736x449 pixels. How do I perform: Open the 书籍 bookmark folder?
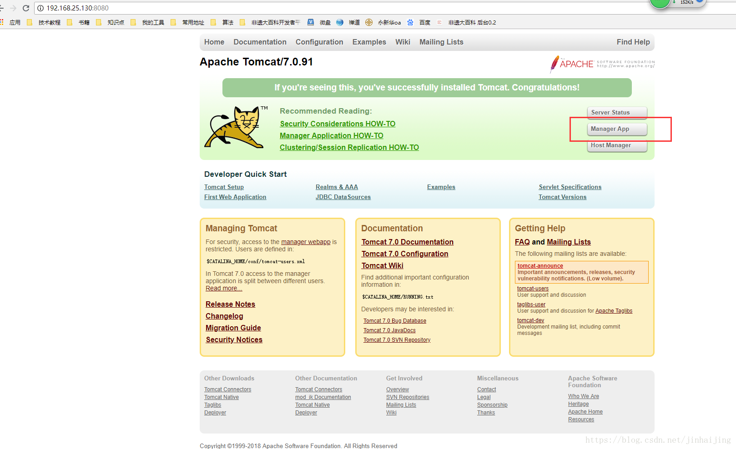(x=79, y=22)
